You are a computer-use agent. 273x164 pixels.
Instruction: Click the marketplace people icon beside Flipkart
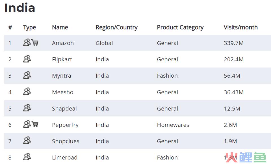[27, 59]
